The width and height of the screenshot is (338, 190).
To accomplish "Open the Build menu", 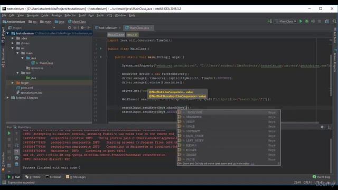I will pos(82,15).
